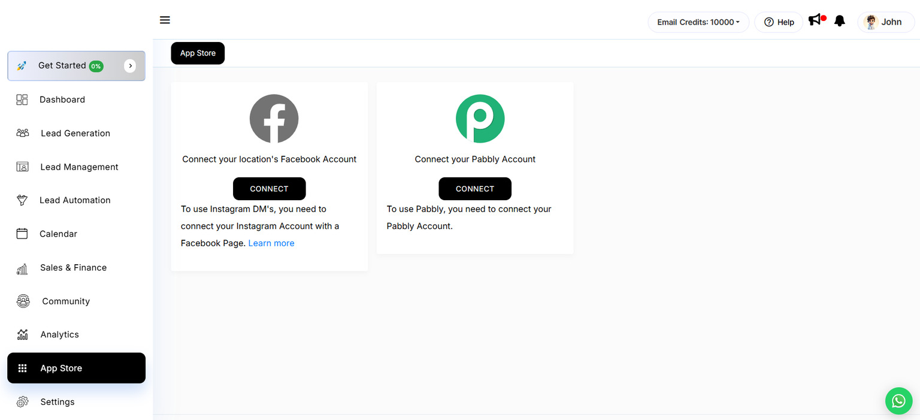Click the Get Started 0% progress badge
920x420 pixels.
pos(96,66)
